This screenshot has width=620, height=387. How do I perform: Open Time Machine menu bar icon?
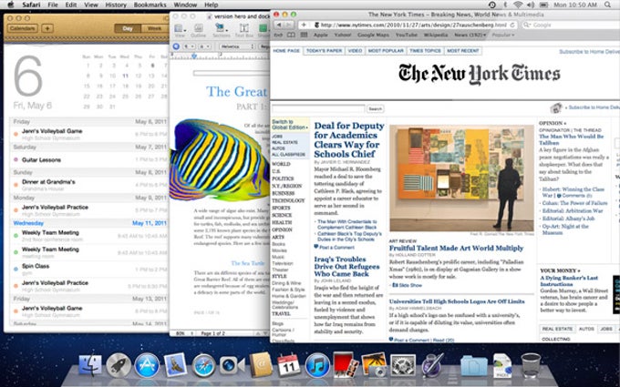pos(491,5)
